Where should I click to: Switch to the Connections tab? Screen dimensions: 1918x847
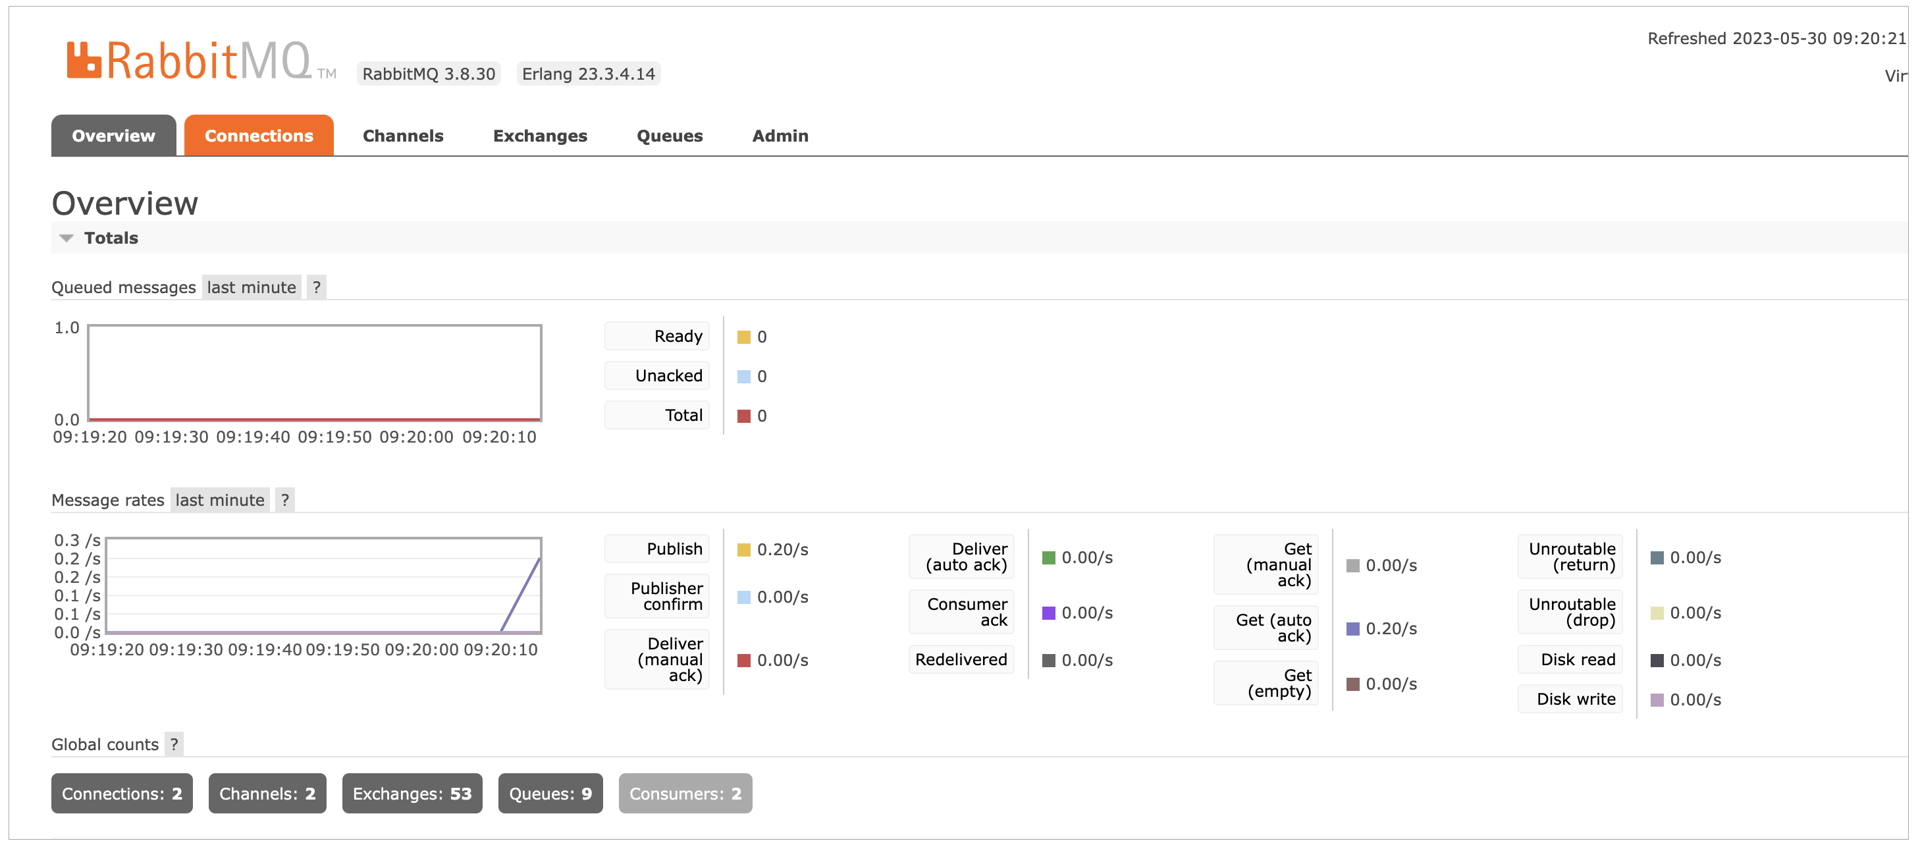[258, 136]
